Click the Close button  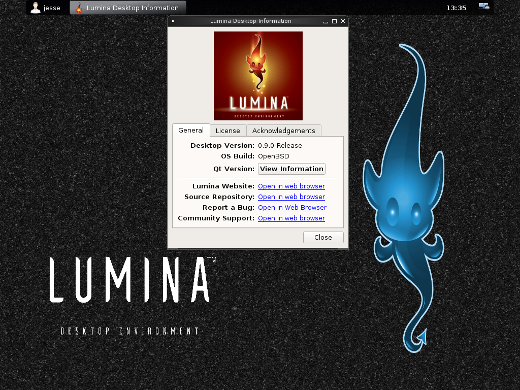(x=323, y=238)
